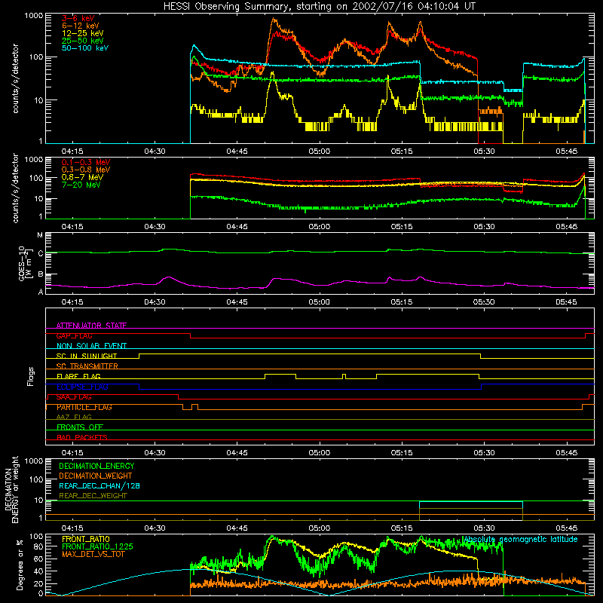
Task: Select the DECIMATION_ENERGY legend label
Action: (96, 466)
